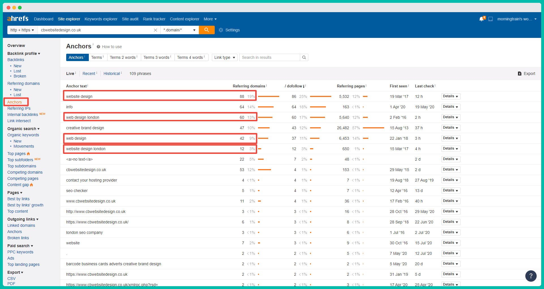
Task: Click the orange search magnifier button
Action: click(x=207, y=30)
